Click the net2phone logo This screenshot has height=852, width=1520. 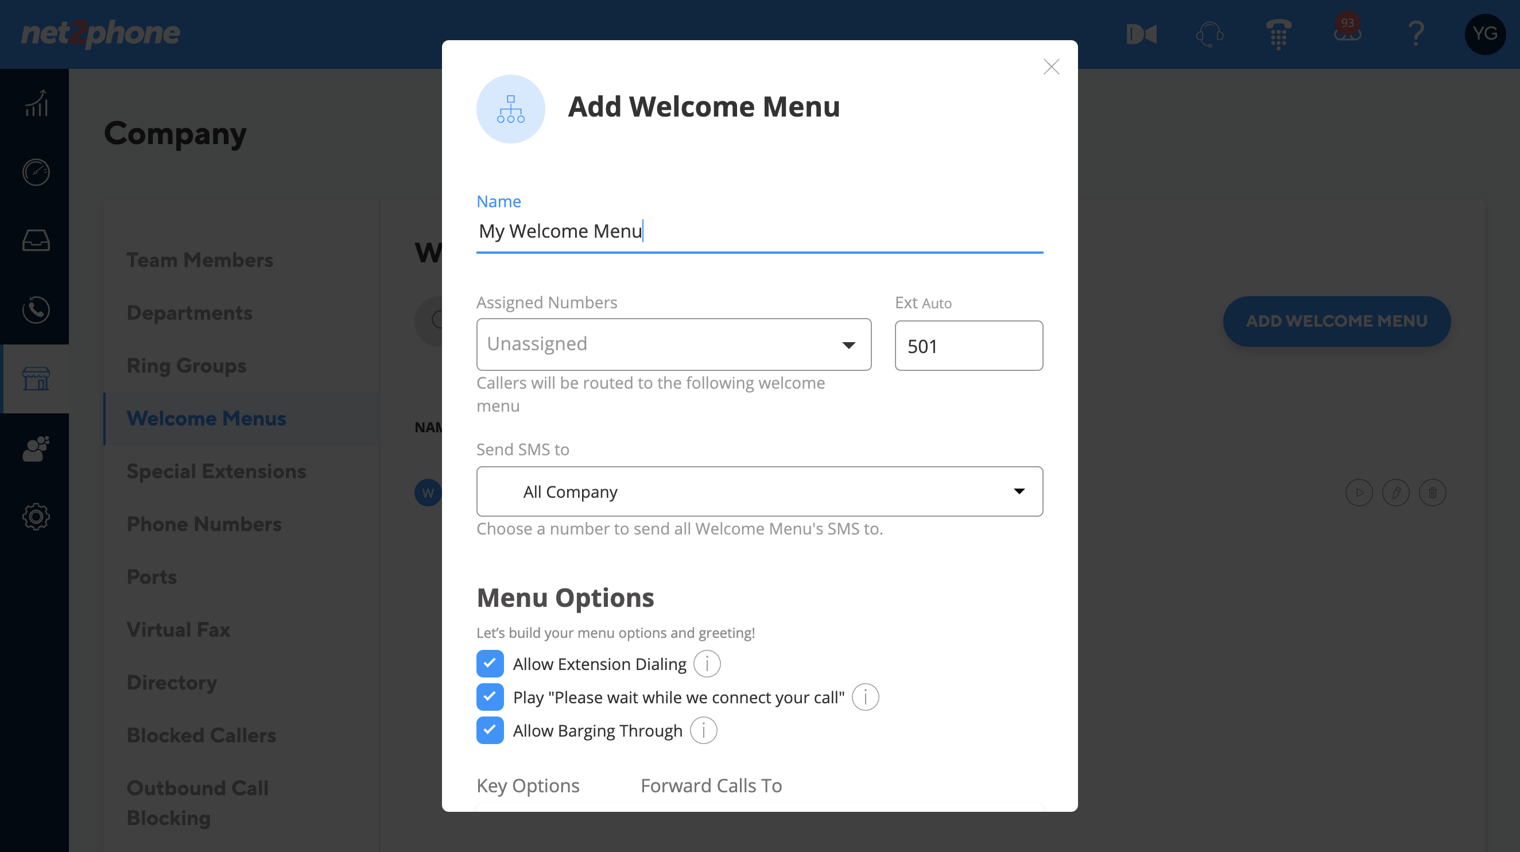(x=100, y=34)
